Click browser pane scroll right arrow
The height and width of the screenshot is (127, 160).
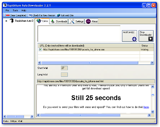[x=149, y=115]
